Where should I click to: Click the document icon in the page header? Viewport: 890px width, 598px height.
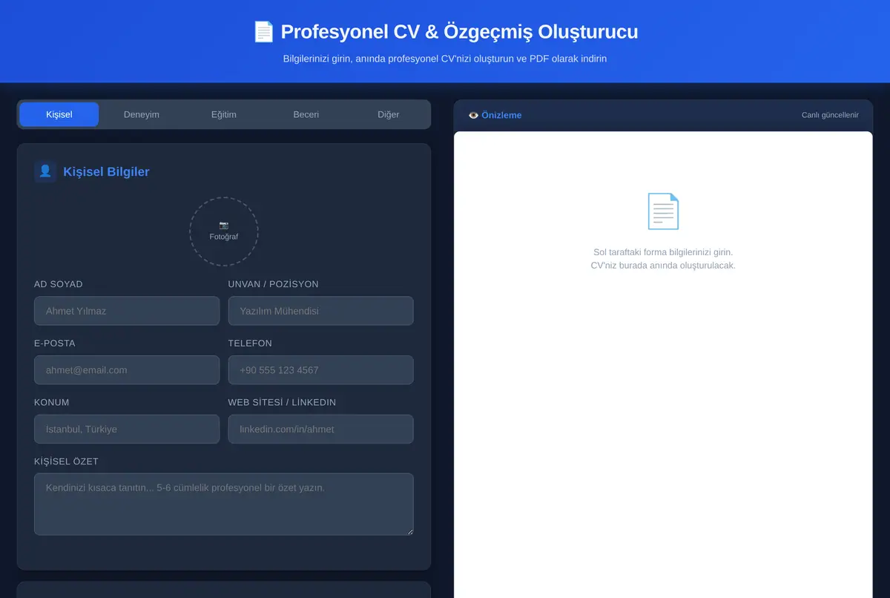[x=263, y=32]
